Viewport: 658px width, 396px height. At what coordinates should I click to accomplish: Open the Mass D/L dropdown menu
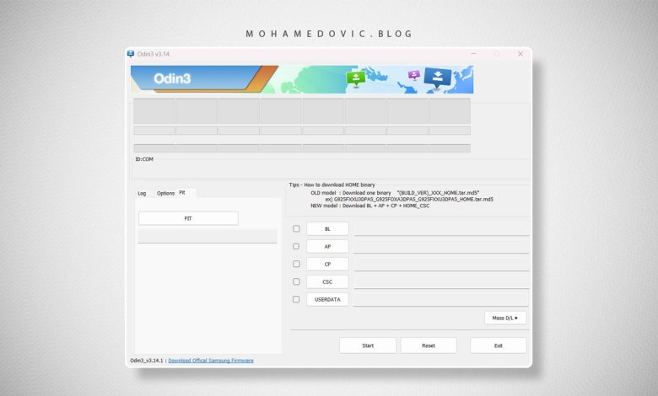click(505, 318)
